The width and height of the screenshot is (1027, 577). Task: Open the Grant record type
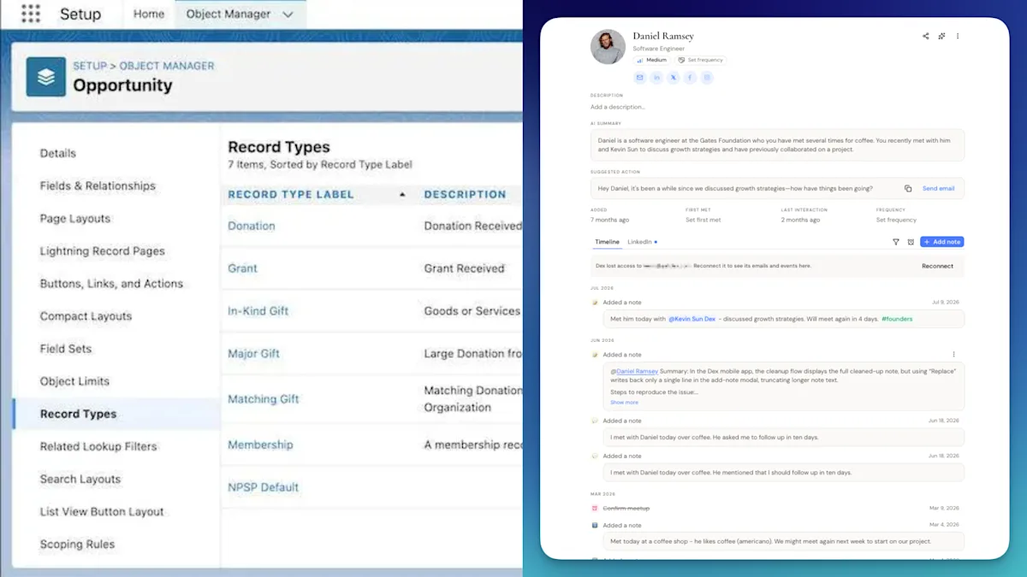click(242, 268)
